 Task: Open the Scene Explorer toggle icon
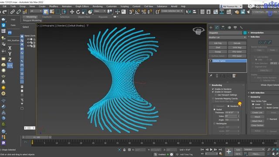tap(202, 12)
